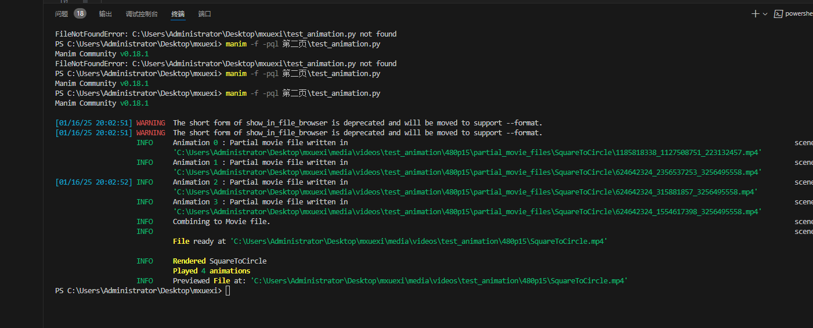
Task: Click the truncated scene link beside 'Combining to Movie file'
Action: click(804, 222)
